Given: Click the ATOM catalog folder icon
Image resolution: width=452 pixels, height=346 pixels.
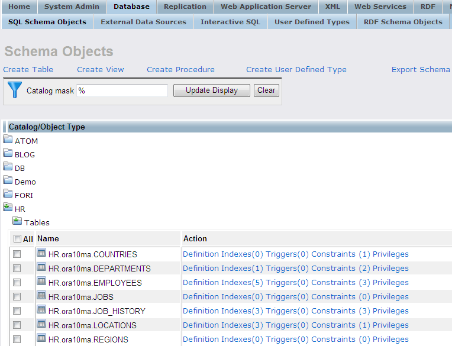Looking at the screenshot, I should 8,140.
